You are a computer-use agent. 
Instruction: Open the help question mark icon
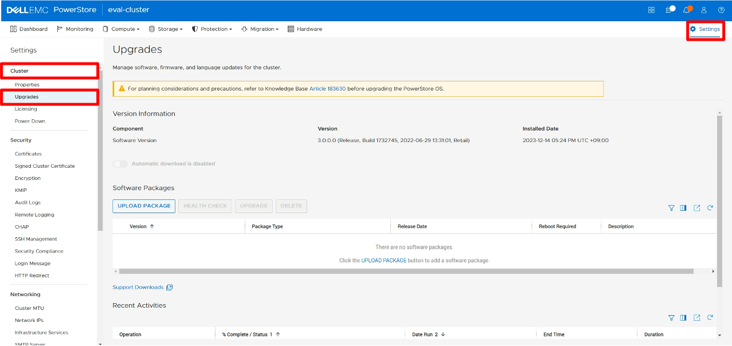(x=721, y=10)
